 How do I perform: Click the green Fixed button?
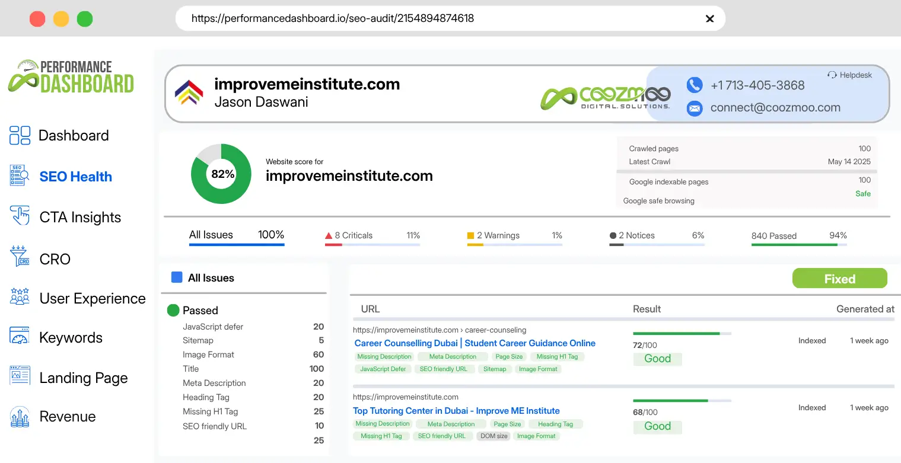pyautogui.click(x=840, y=279)
